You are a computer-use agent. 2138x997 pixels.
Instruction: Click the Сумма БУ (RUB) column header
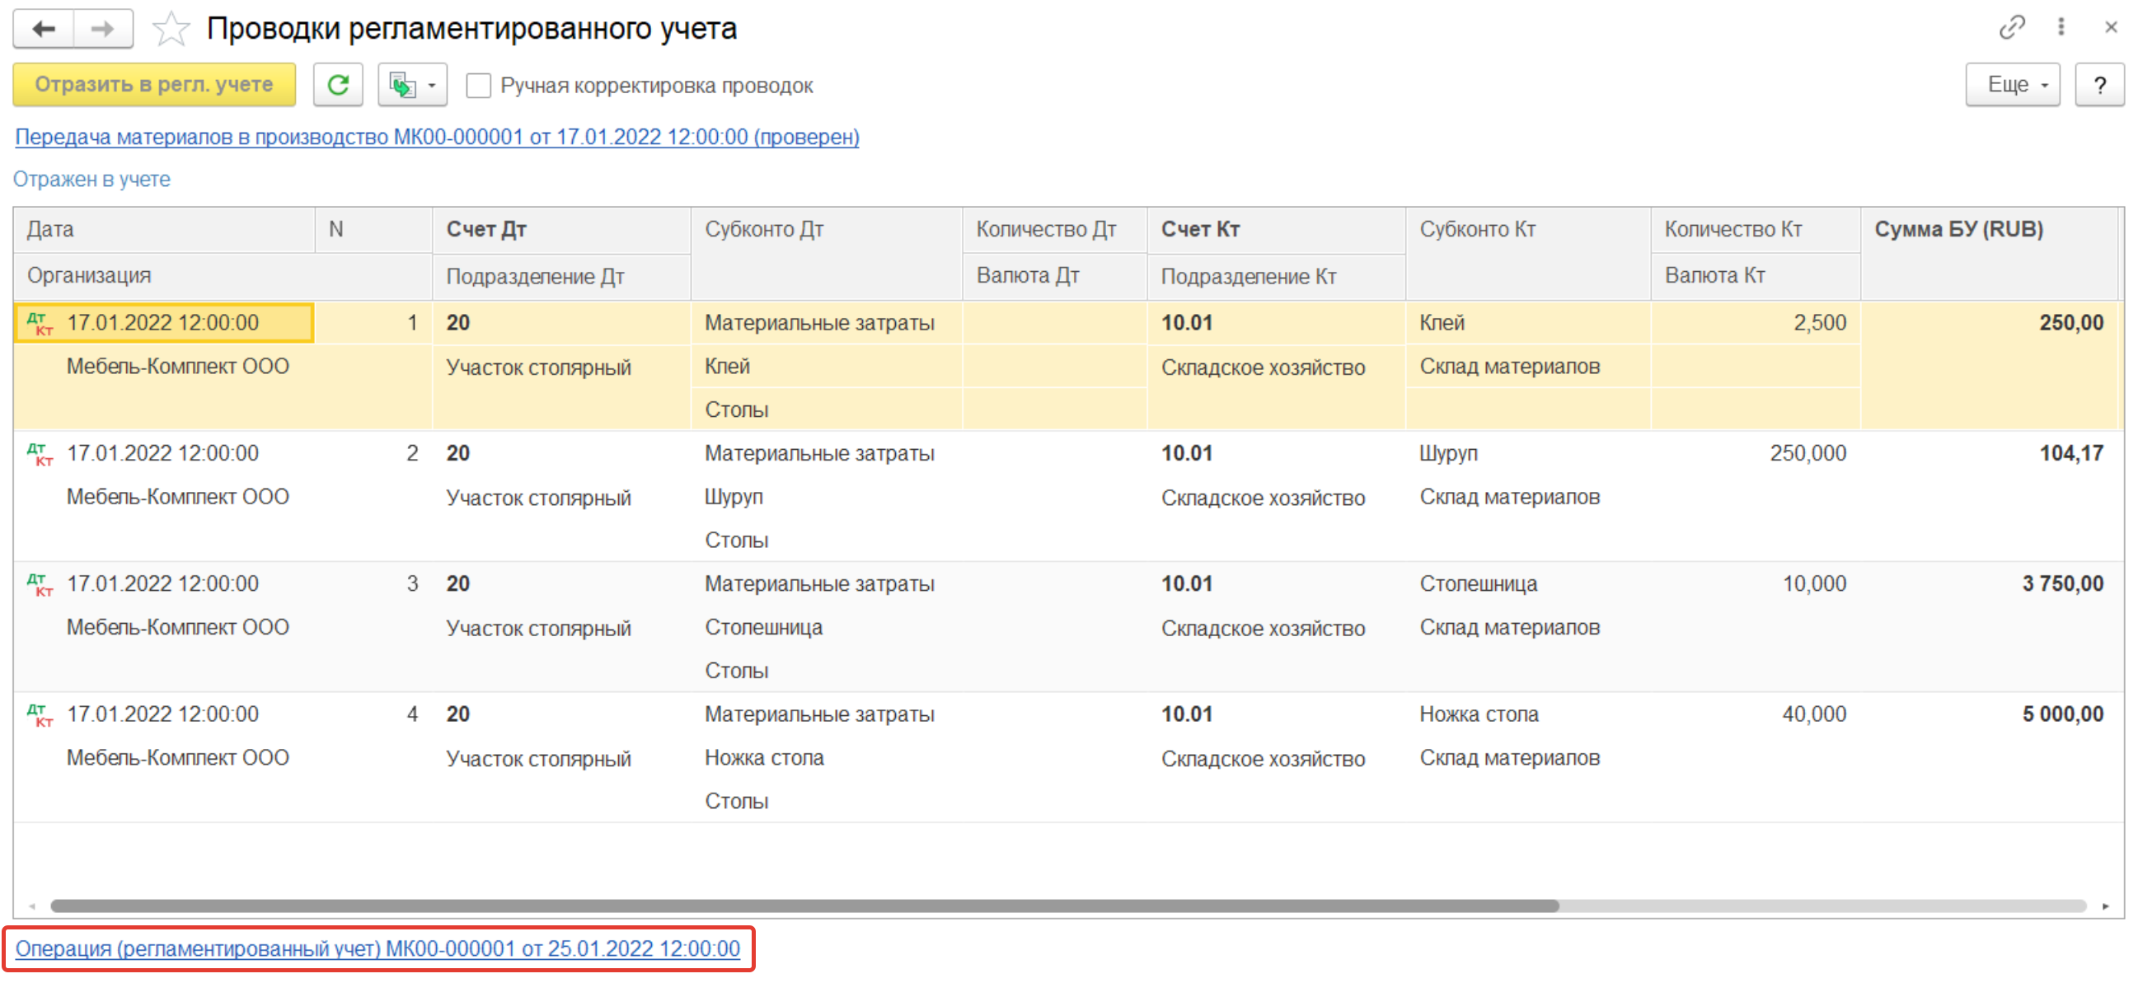[1958, 230]
